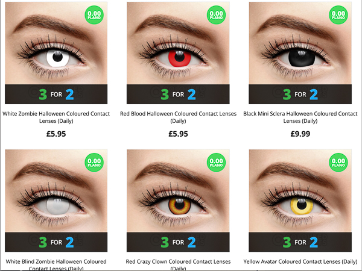Screen dimensions: 362x271
Task: Open the Black Mini Sclera lens image
Action: click(300, 53)
